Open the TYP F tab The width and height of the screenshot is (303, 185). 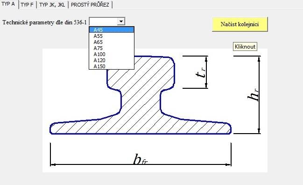[x=27, y=5]
